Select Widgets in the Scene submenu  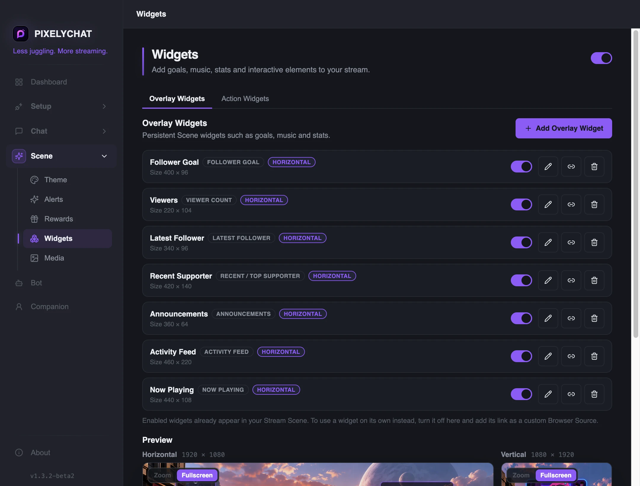point(68,239)
